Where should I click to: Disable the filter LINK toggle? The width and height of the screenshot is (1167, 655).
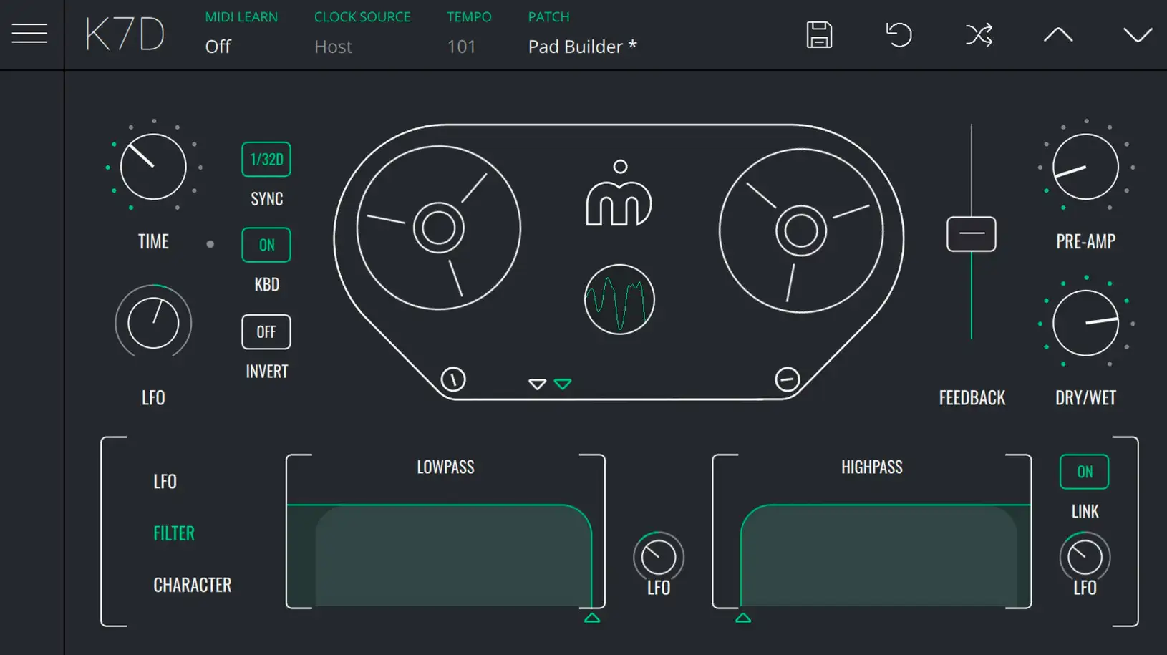1084,472
